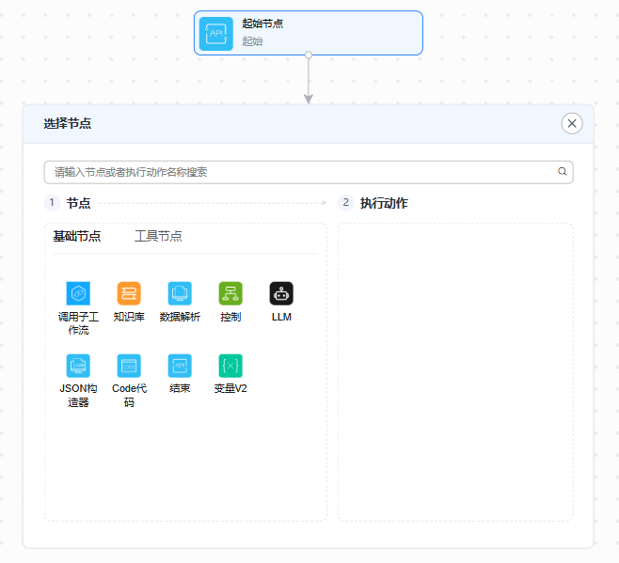
Task: Switch to the 基础节点 tab
Action: click(77, 236)
